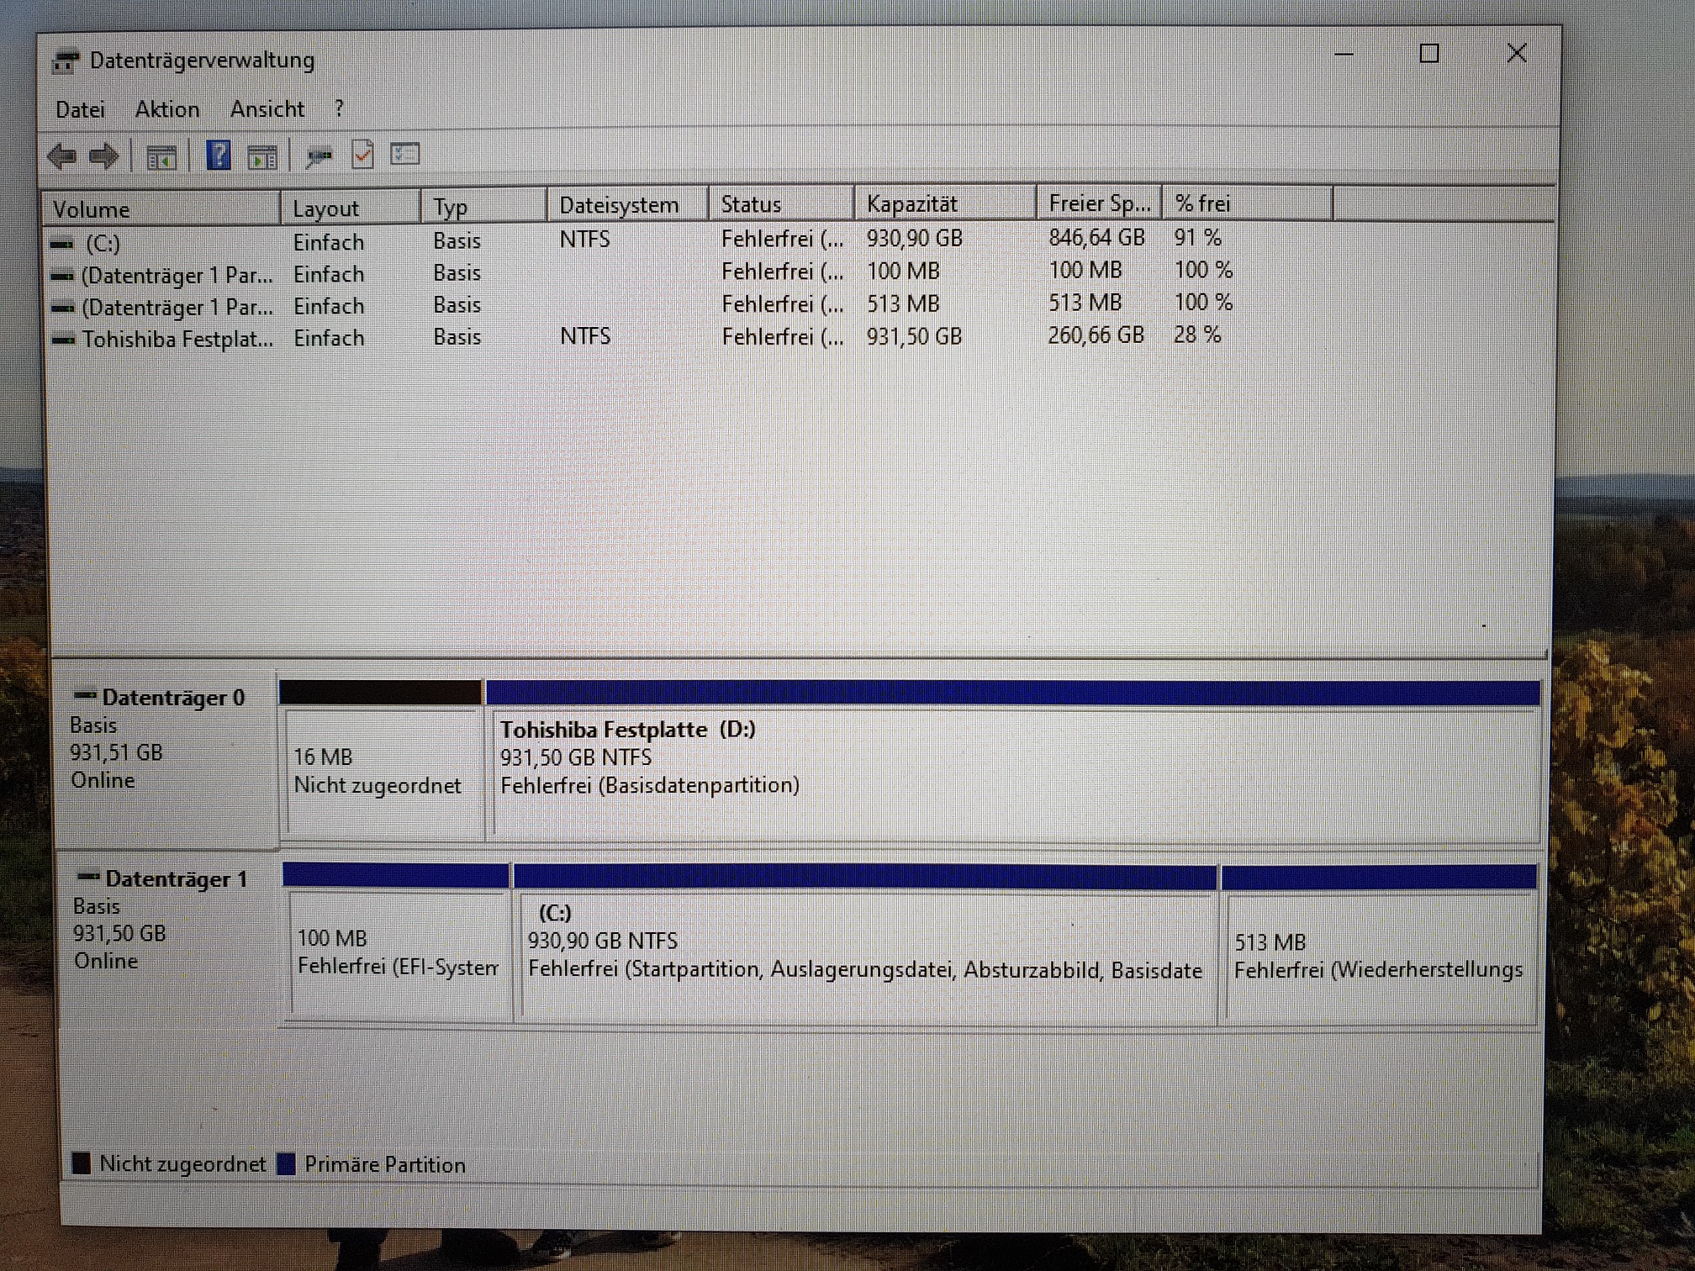Select the (C:) volume row in list

tap(103, 244)
